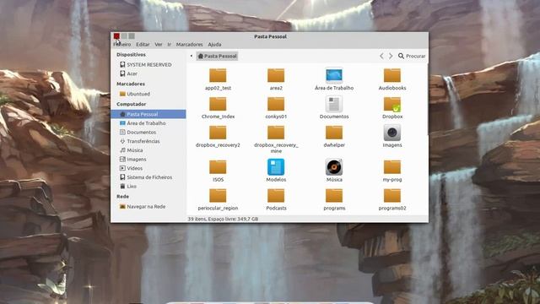Select SYSTEM RESERVED device in sidebar

148,64
